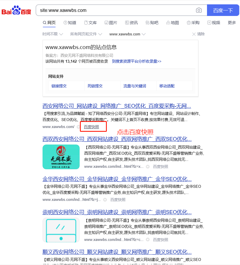Click the Baidu logo
The image size is (240, 265).
pos(16,10)
